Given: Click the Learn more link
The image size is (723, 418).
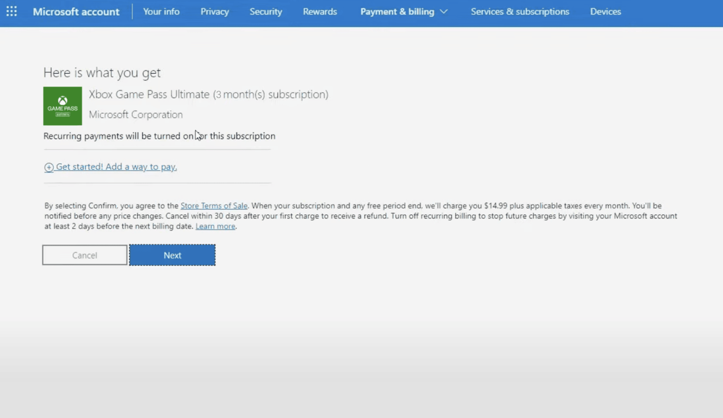Looking at the screenshot, I should pos(215,226).
